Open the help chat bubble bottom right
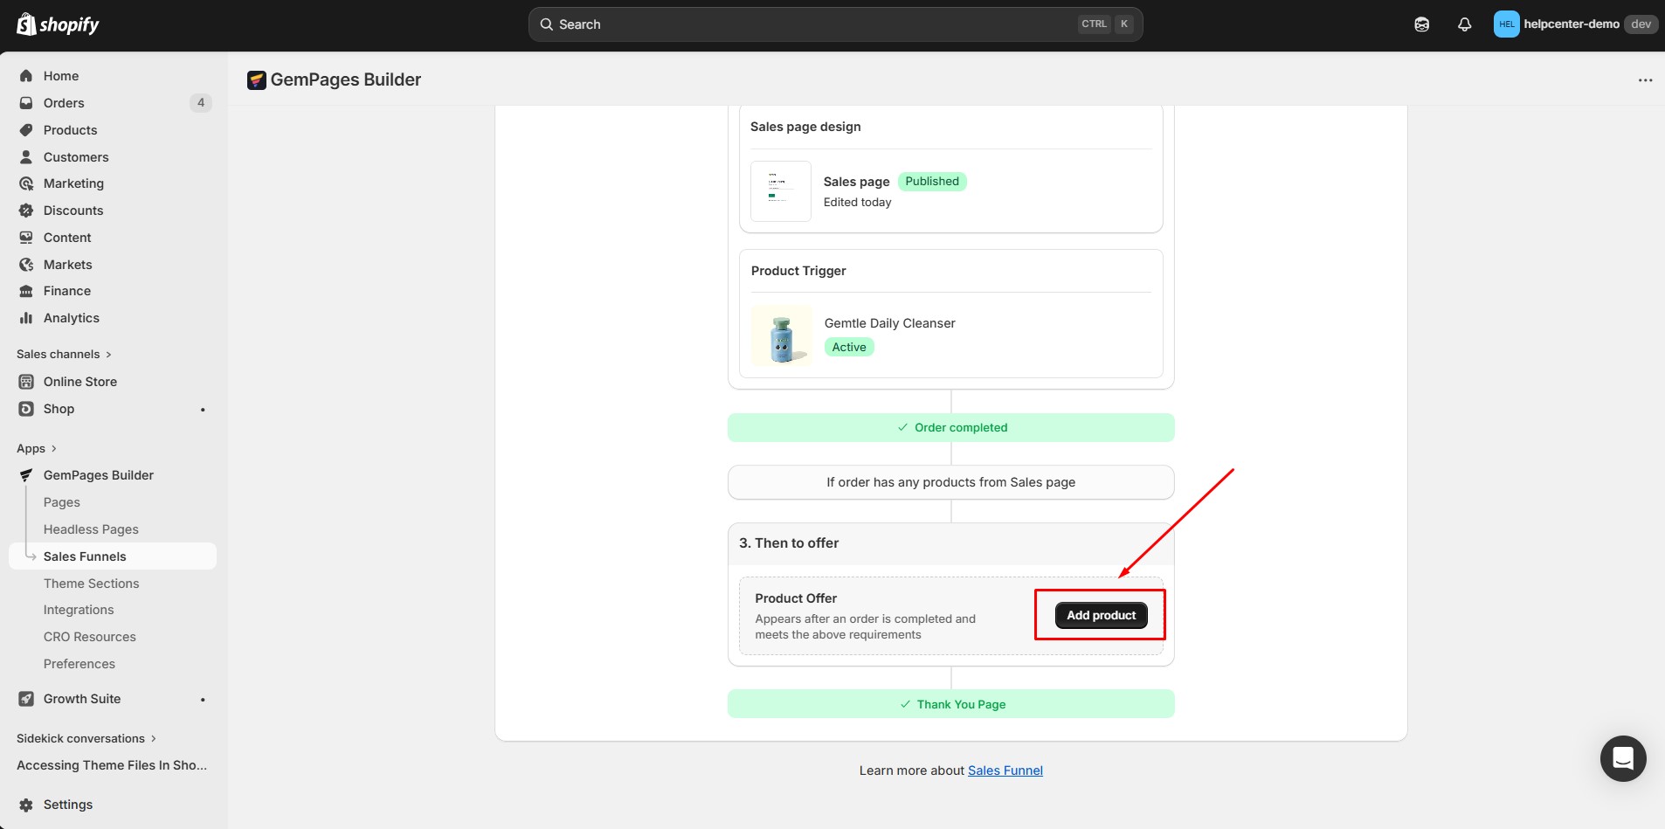 [1621, 758]
